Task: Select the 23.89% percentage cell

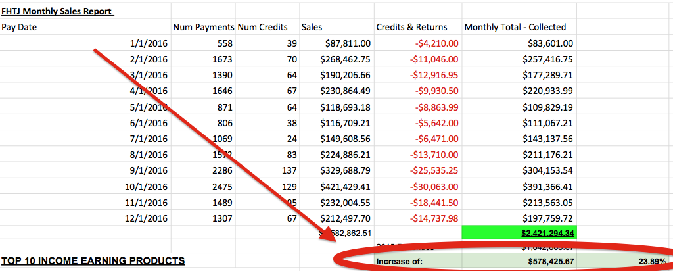Action: (x=647, y=262)
